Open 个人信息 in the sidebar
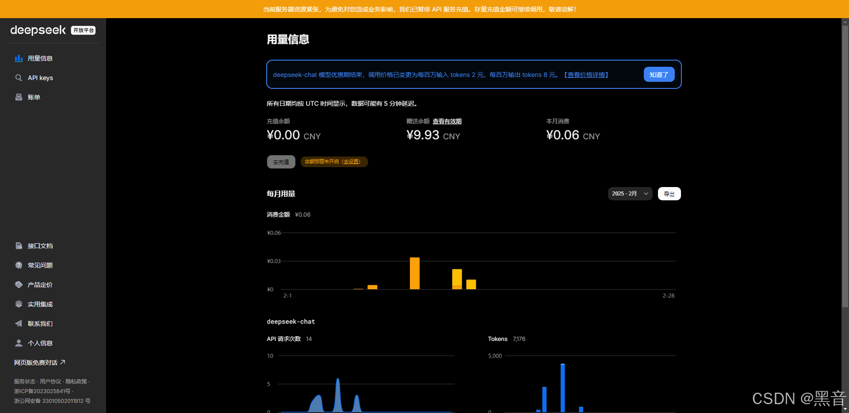This screenshot has width=849, height=413. 53,343
